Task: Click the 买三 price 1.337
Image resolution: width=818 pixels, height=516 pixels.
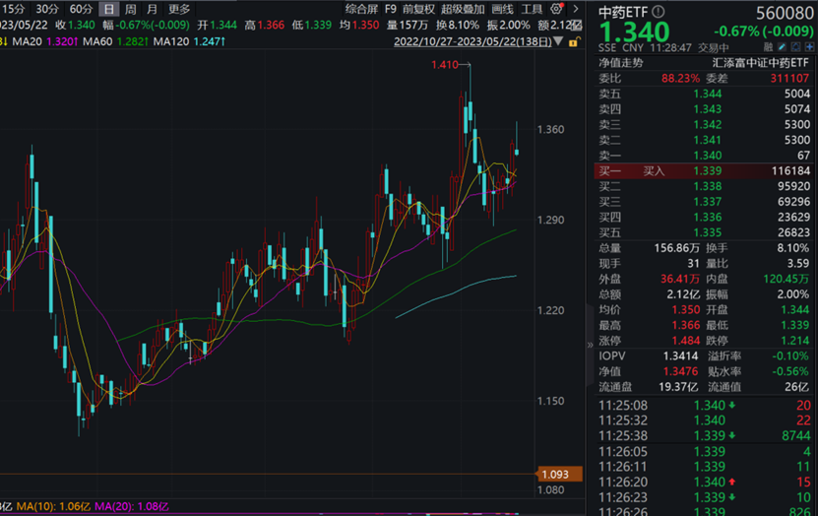Action: tap(708, 202)
